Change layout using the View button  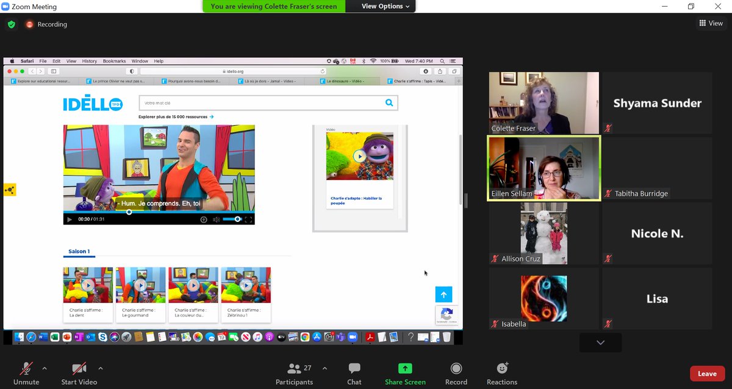tap(711, 23)
